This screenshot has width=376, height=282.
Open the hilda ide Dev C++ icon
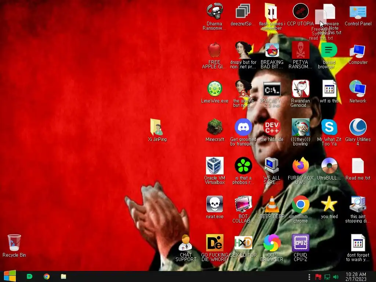(x=272, y=127)
